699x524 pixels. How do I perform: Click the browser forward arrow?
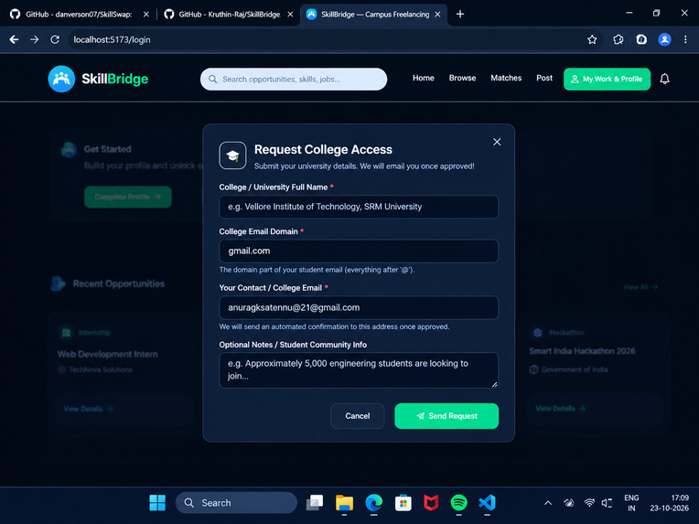[35, 39]
